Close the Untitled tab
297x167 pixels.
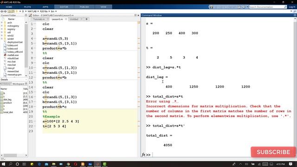[82, 19]
